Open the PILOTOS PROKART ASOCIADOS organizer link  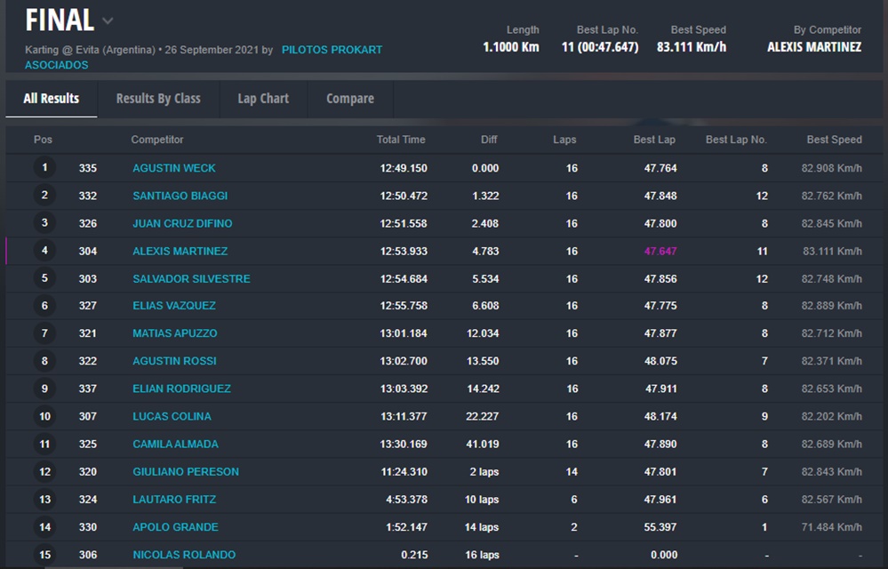pyautogui.click(x=332, y=50)
